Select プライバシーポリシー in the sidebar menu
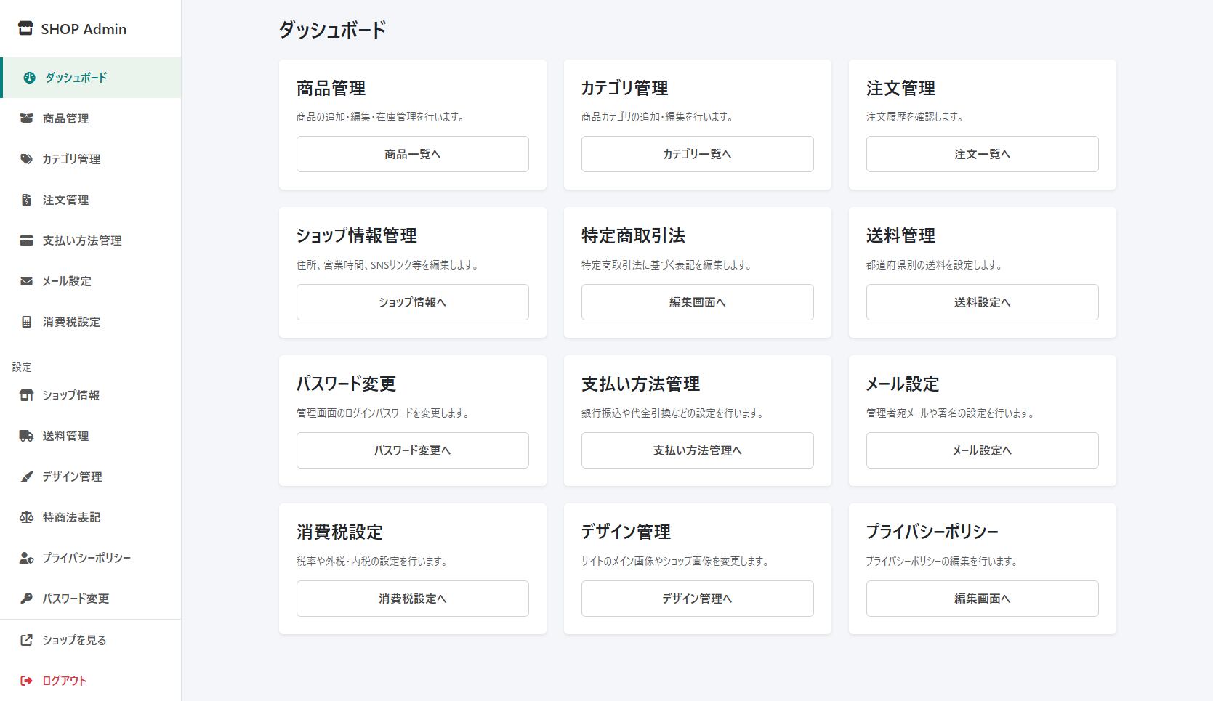Viewport: 1213px width, 701px height. tap(86, 558)
